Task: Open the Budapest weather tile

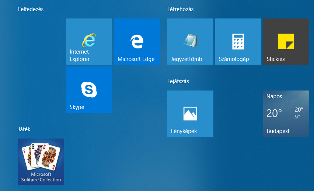Action: pyautogui.click(x=286, y=114)
